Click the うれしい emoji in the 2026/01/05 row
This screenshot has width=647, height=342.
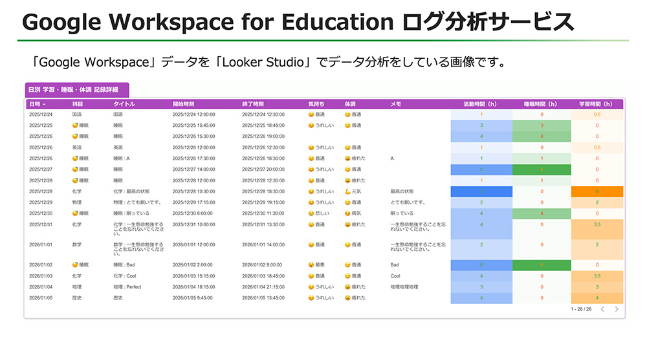(x=311, y=297)
